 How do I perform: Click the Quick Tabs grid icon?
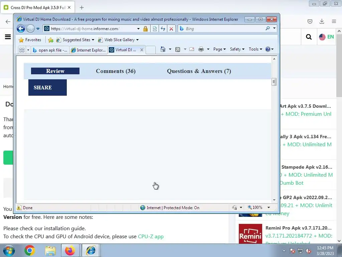click(x=22, y=50)
